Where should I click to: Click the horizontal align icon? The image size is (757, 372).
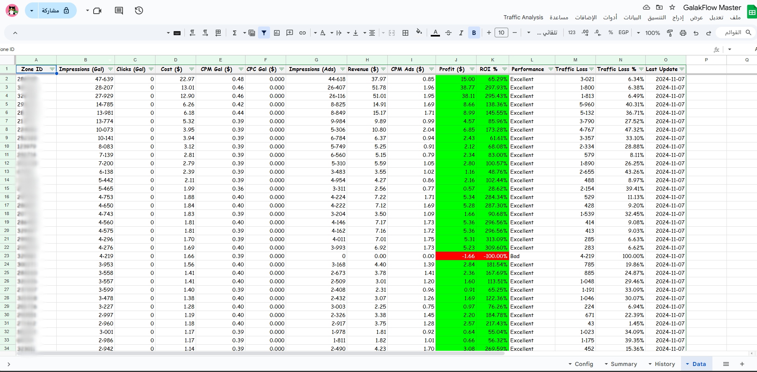(372, 33)
